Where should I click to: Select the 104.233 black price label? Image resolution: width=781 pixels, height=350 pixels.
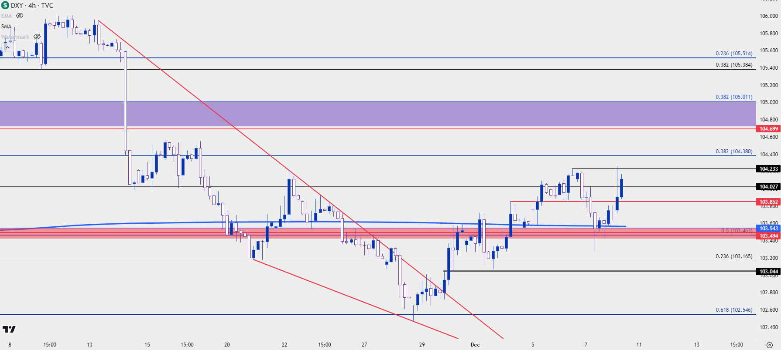(x=768, y=169)
